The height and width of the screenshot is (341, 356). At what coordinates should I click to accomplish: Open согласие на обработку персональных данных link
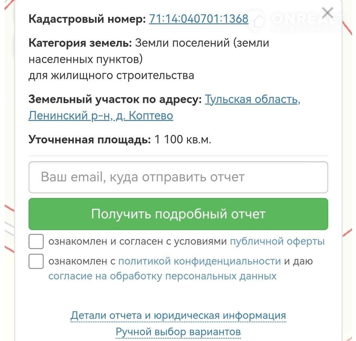click(162, 277)
